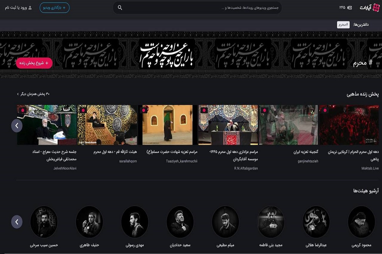Click the name میثم مطیعی
382x254 pixels.
click(225, 245)
